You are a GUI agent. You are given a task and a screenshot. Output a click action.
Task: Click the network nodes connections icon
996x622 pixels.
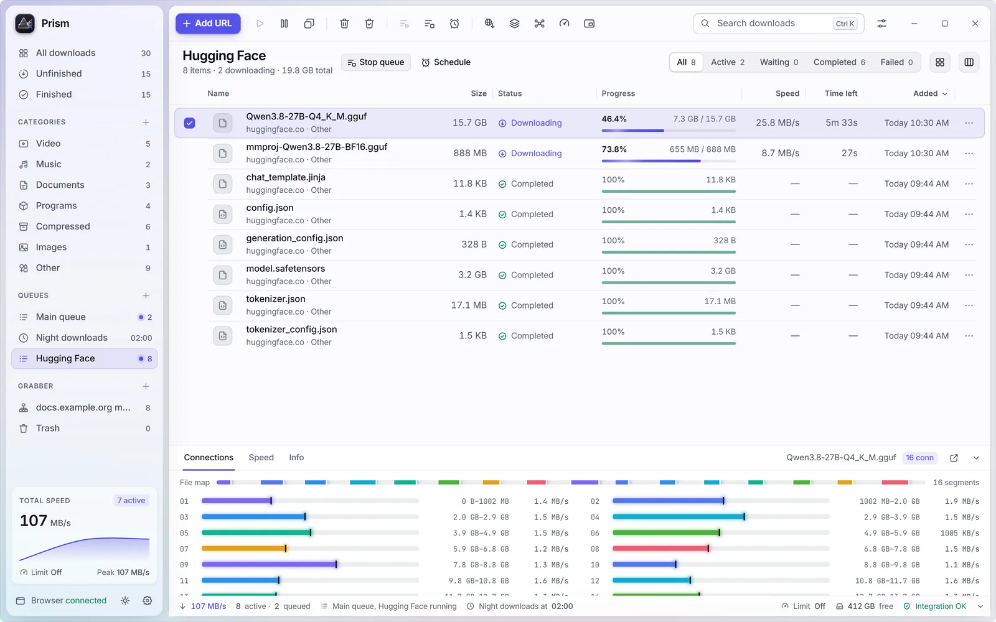tap(539, 24)
